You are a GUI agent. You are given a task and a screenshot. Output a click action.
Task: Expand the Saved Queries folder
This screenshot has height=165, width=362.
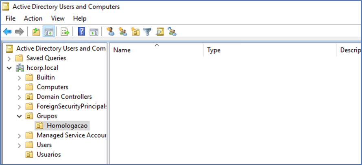(x=9, y=58)
